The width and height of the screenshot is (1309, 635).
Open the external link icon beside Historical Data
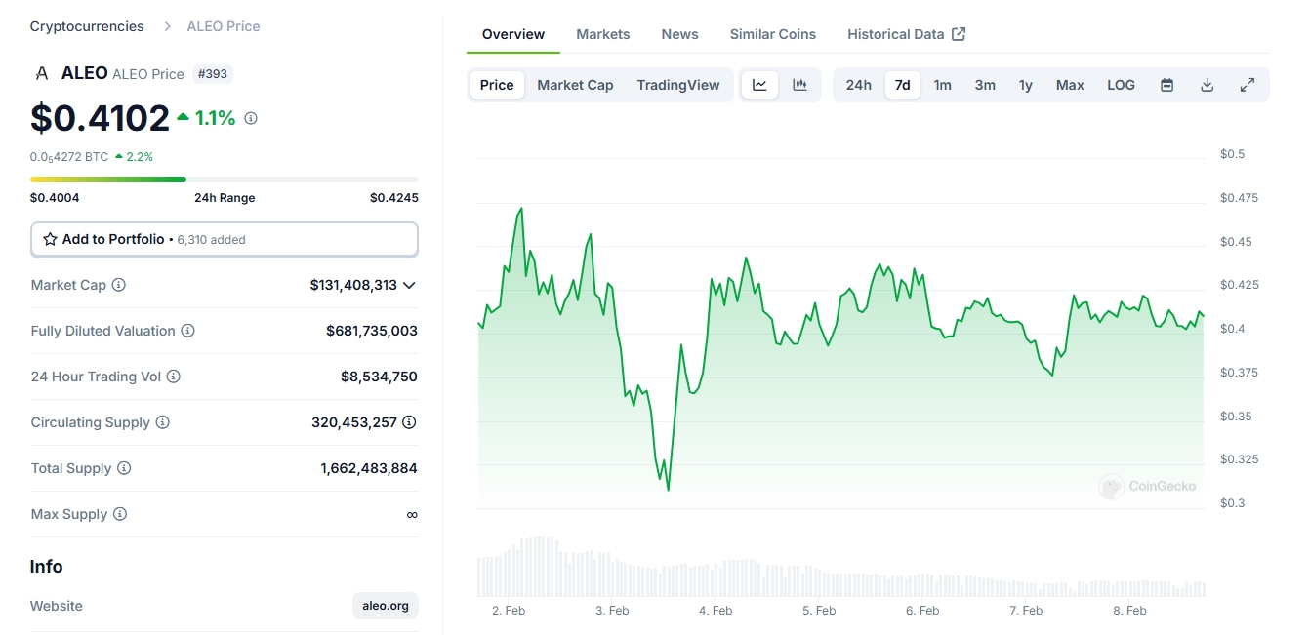point(959,34)
